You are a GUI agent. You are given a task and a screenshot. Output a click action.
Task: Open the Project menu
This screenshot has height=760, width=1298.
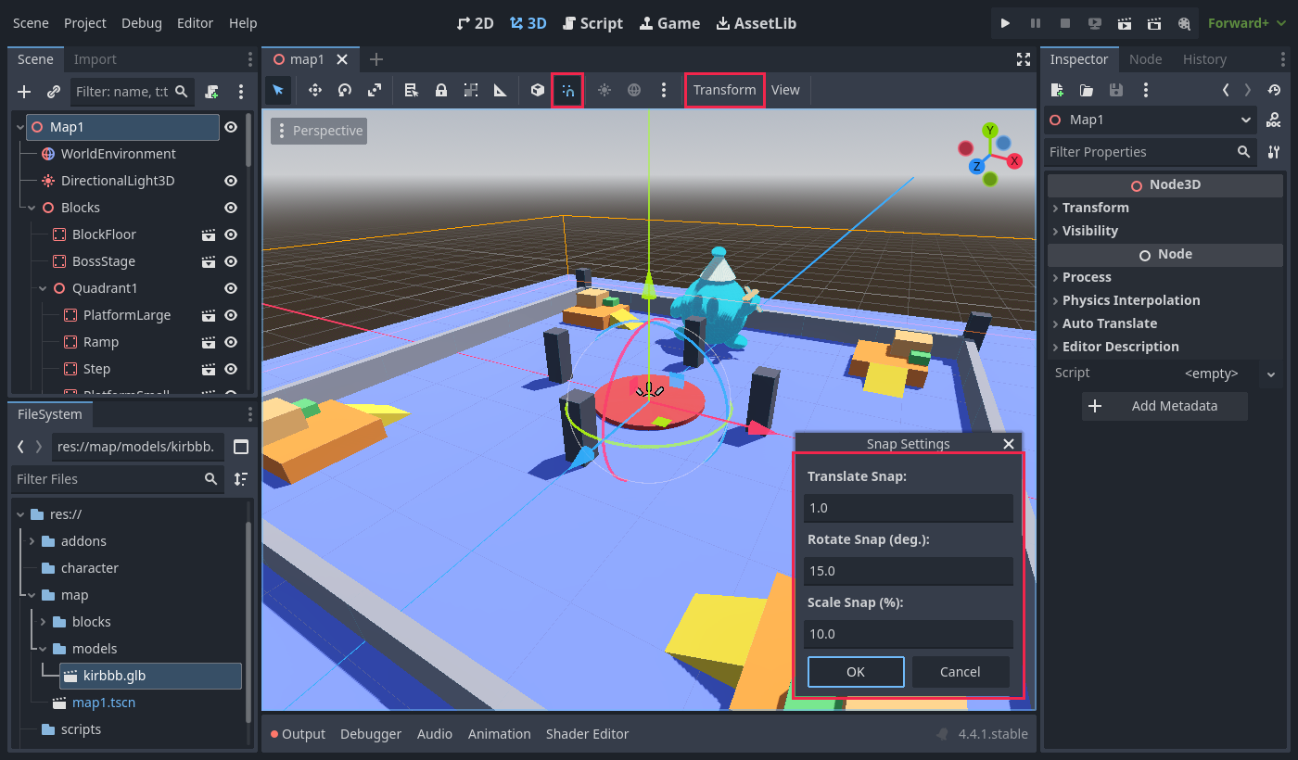85,23
